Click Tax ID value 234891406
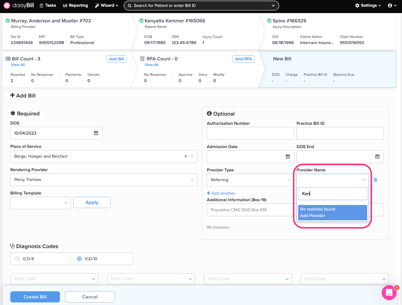402x305 pixels. 22,43
